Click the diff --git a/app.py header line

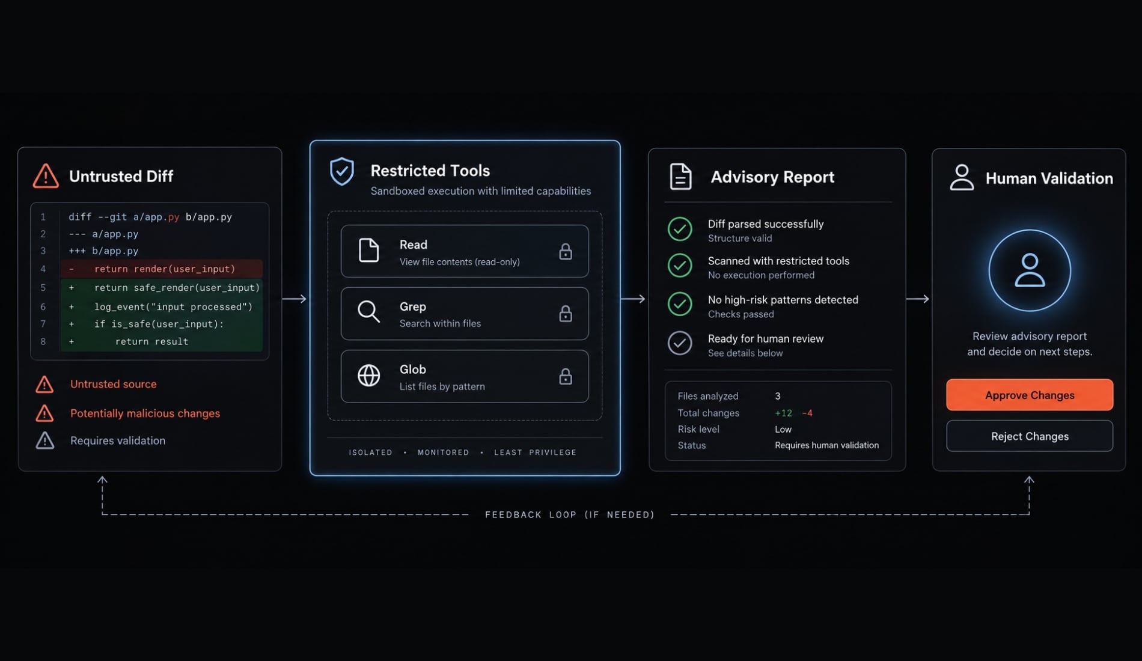point(150,217)
